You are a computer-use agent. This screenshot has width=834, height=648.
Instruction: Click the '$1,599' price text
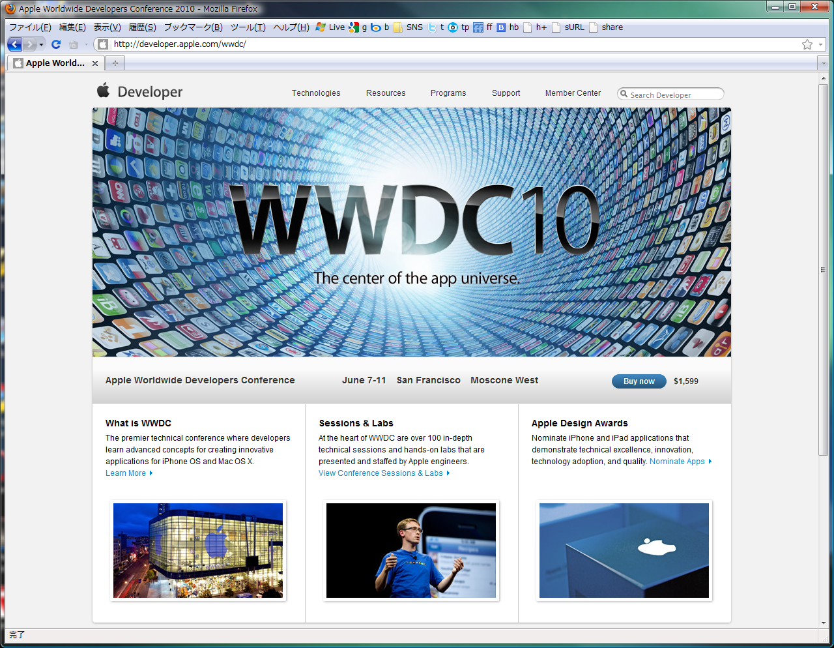(686, 381)
